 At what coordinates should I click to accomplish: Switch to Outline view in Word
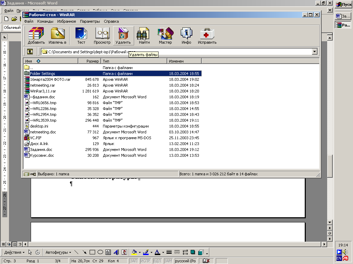20,244
